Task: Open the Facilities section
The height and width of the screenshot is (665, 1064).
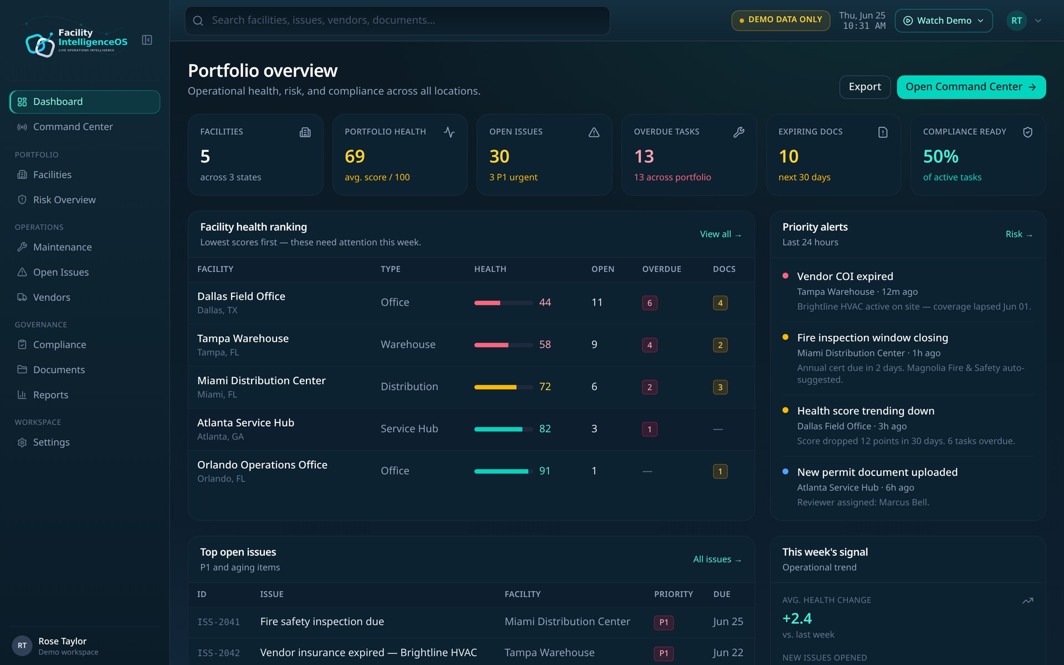Action: pyautogui.click(x=85, y=175)
